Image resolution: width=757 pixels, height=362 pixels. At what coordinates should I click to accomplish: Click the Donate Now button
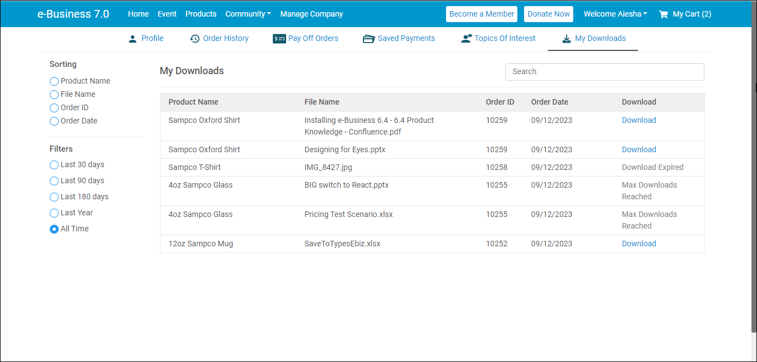[548, 14]
